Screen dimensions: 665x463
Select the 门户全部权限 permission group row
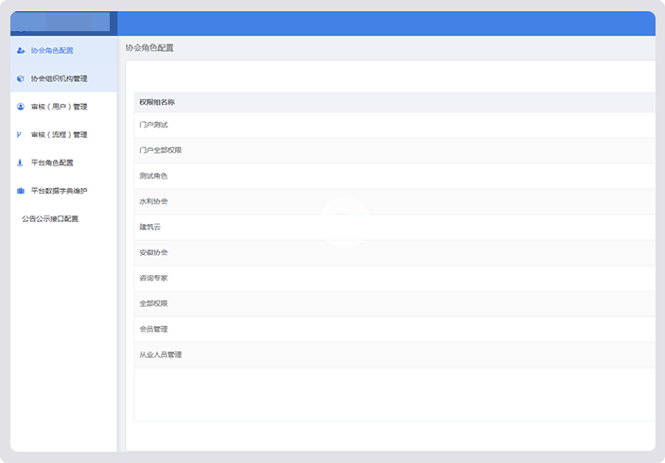159,151
